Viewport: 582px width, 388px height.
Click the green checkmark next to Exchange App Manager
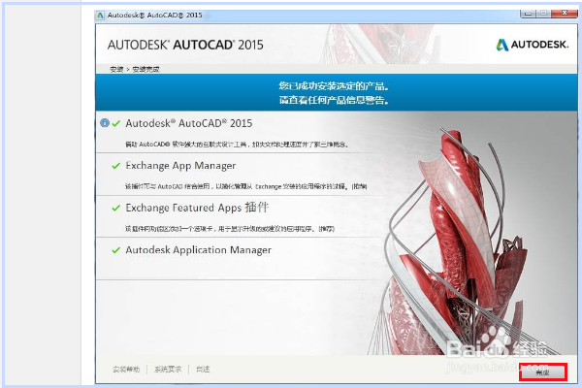coord(116,166)
